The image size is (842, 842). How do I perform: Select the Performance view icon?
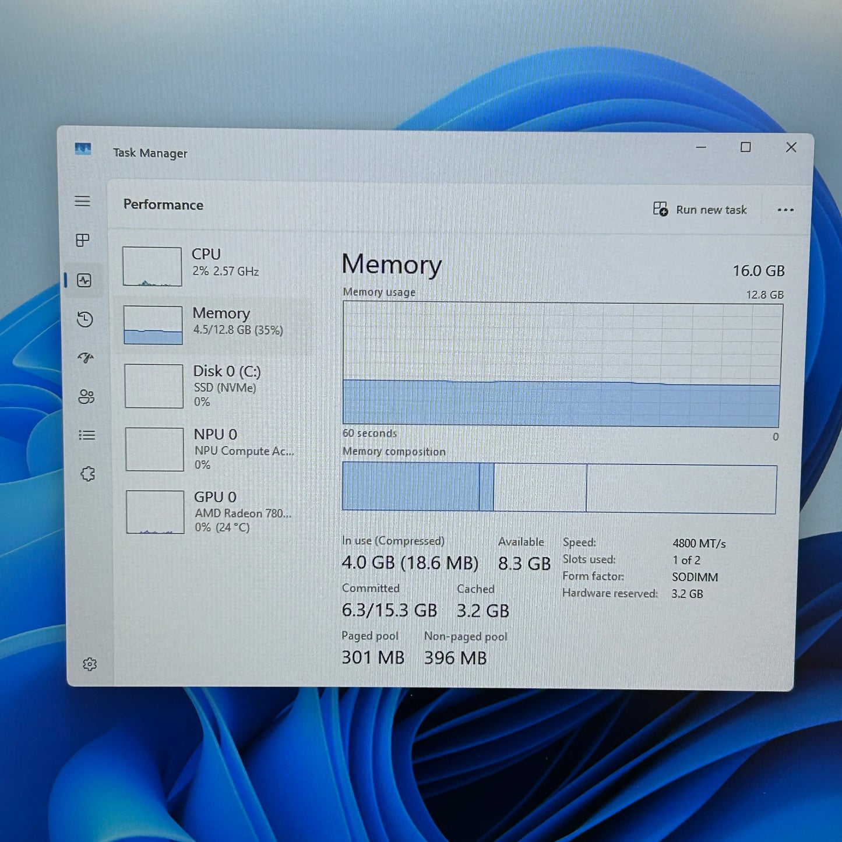coord(85,280)
